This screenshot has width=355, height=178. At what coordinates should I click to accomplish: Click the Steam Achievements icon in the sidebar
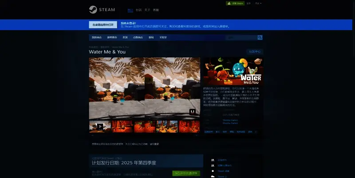[x=213, y=171]
